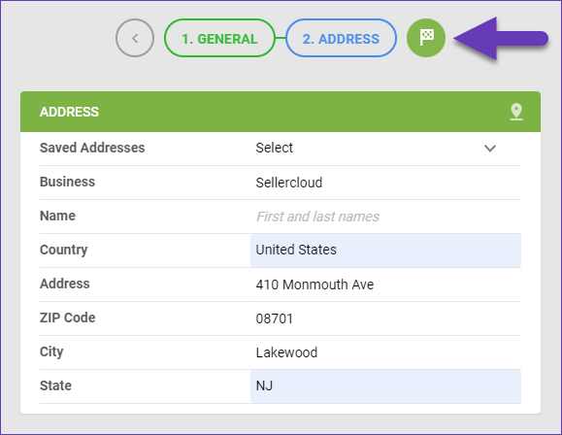Expand the Saved Addresses chevron arrow
This screenshot has height=435, width=562.
point(489,149)
